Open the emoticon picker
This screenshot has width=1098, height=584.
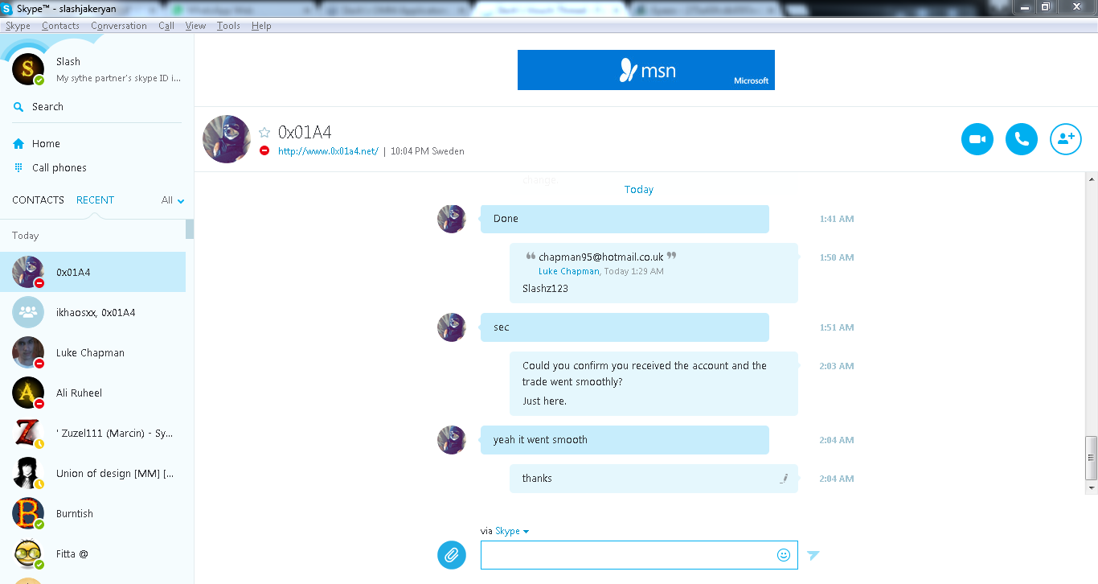(x=784, y=554)
